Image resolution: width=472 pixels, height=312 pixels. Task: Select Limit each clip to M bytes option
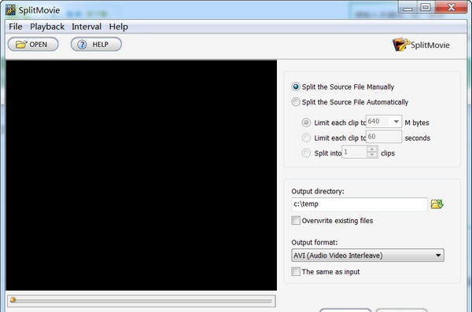click(306, 123)
